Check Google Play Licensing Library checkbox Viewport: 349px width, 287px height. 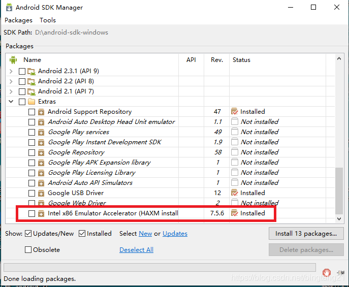(x=31, y=173)
